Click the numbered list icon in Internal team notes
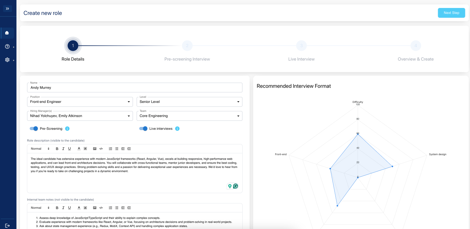 pos(110,208)
